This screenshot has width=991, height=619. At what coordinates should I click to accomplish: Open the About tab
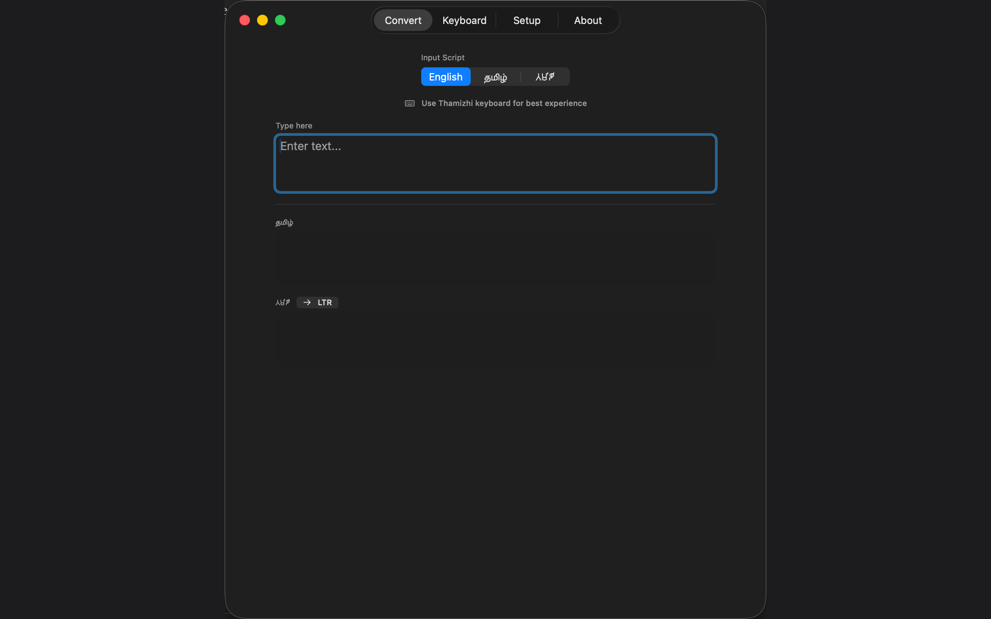tap(588, 20)
